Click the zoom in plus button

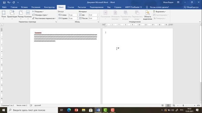(195, 105)
